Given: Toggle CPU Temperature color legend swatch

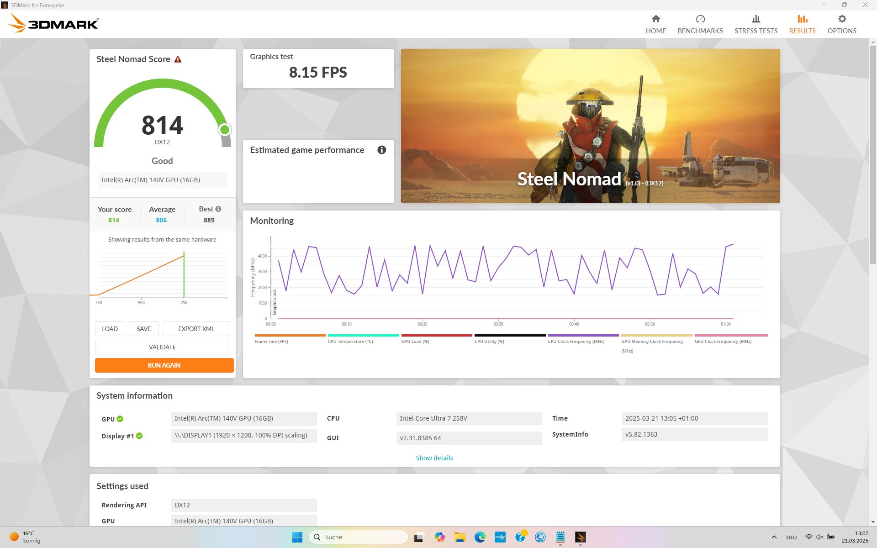Looking at the screenshot, I should click(x=363, y=336).
